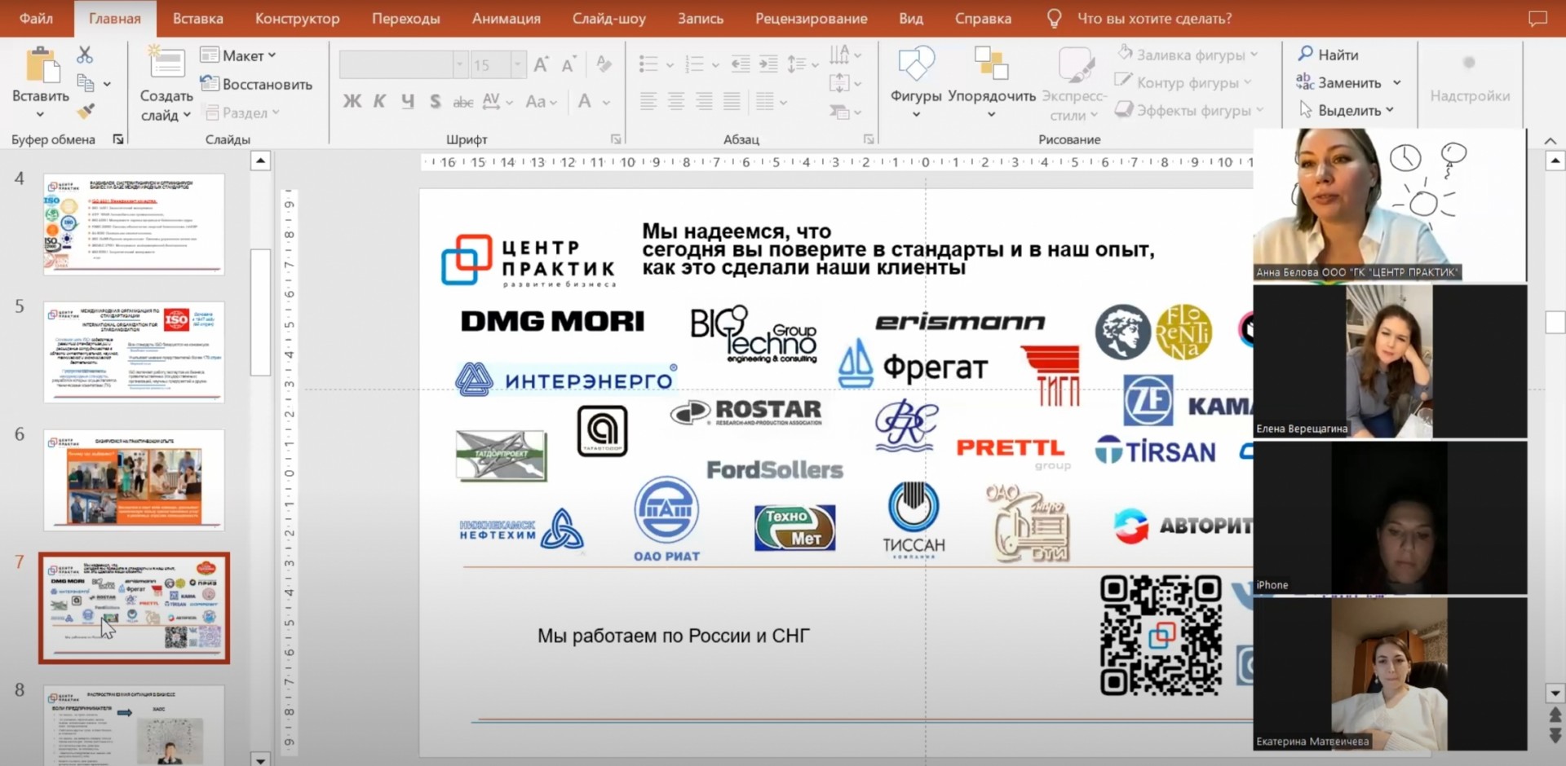Screen dimensions: 1566x766
Task: Click the QR code image on the slide
Action: click(x=1161, y=636)
